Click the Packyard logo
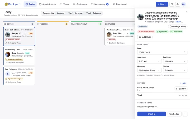This screenshot has height=119, width=190. point(12,4)
